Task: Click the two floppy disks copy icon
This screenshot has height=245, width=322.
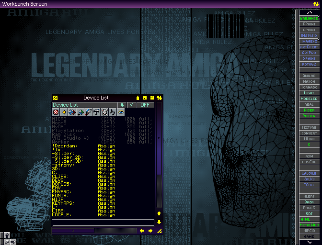Action: pyautogui.click(x=72, y=112)
